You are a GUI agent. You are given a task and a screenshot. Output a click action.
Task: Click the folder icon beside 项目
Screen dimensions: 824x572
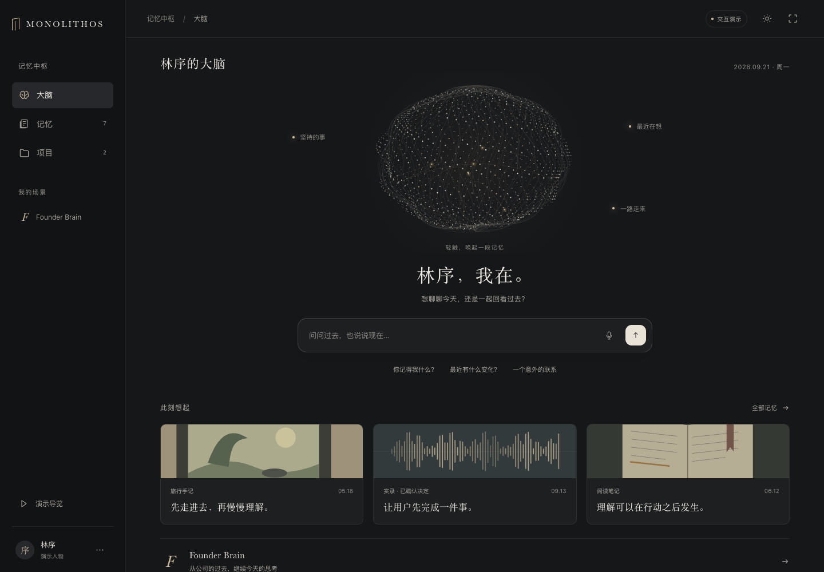coord(24,153)
